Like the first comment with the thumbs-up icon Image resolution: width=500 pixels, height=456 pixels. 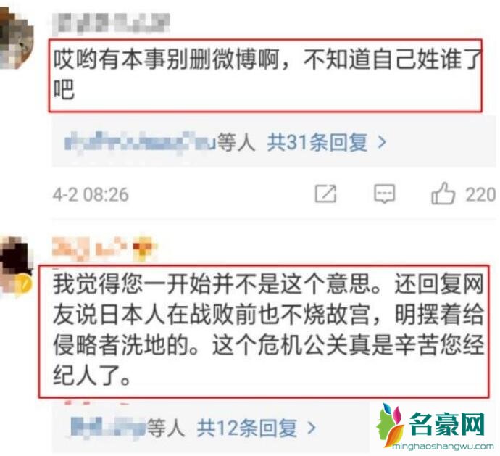click(x=443, y=193)
